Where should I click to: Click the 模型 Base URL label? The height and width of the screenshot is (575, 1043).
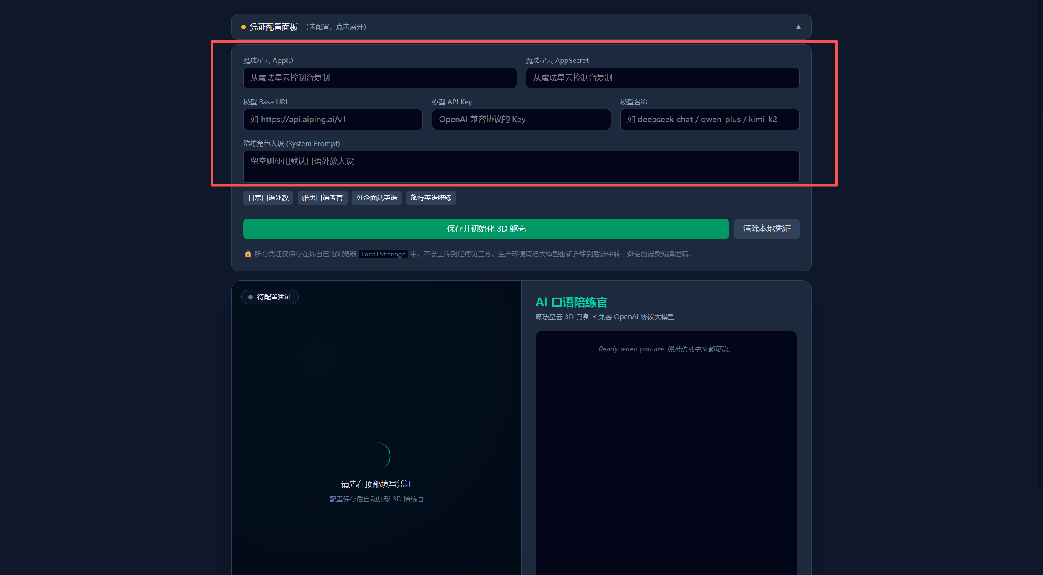266,102
